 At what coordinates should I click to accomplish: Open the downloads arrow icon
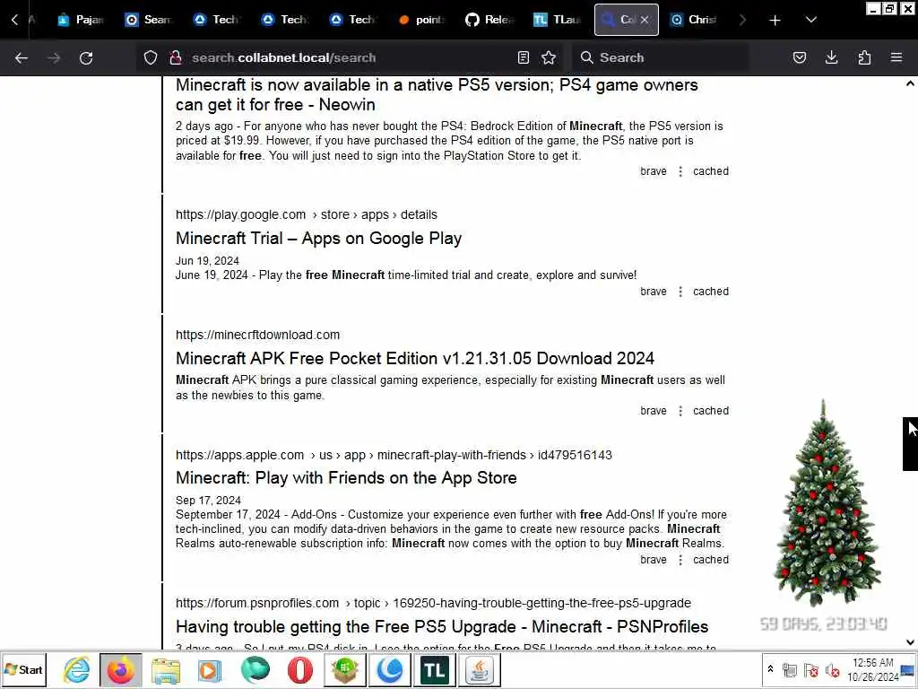pos(831,57)
